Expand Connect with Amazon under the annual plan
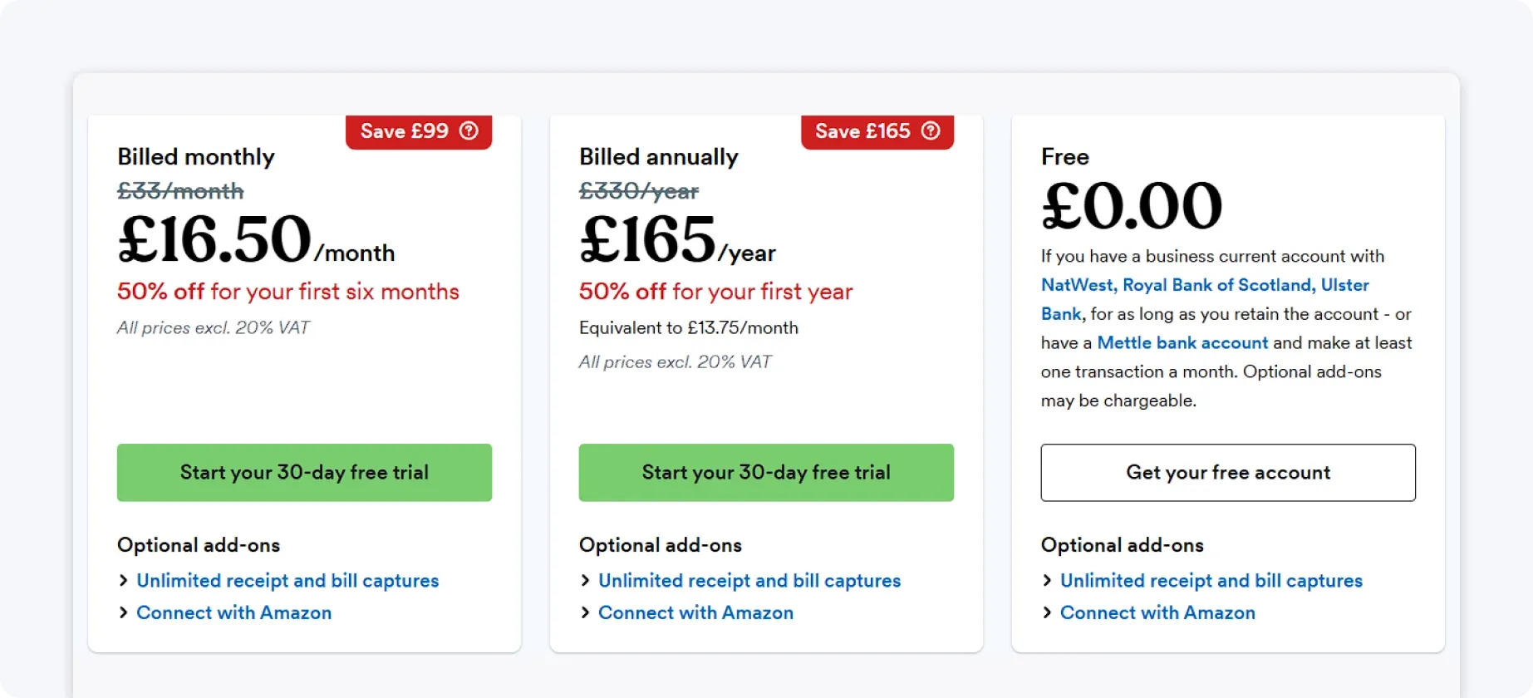The width and height of the screenshot is (1533, 698). (584, 612)
